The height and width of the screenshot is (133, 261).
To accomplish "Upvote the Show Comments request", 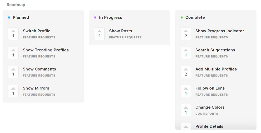I will [13, 72].
